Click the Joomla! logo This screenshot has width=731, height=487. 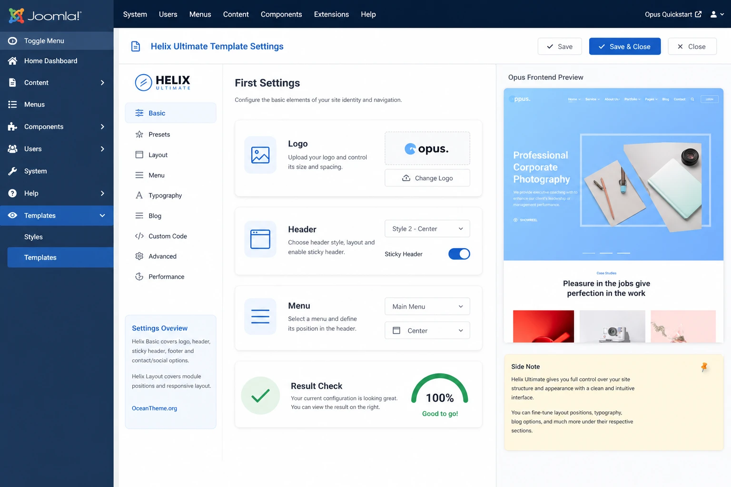coord(45,16)
